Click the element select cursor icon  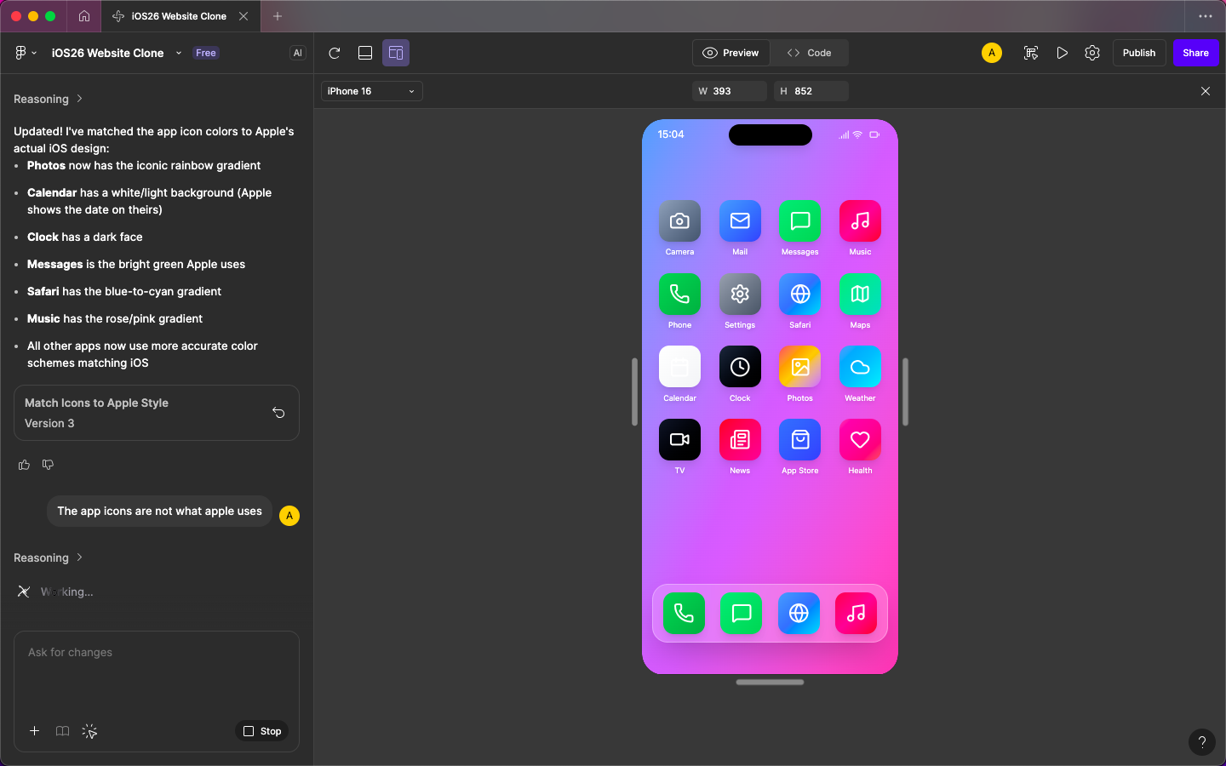tap(89, 731)
